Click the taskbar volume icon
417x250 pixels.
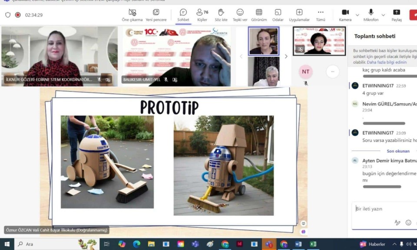click(x=408, y=244)
